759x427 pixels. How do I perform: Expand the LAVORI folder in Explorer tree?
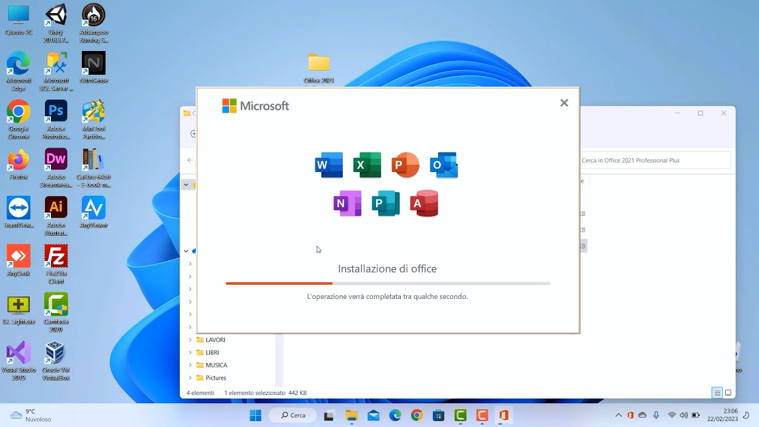tap(190, 340)
